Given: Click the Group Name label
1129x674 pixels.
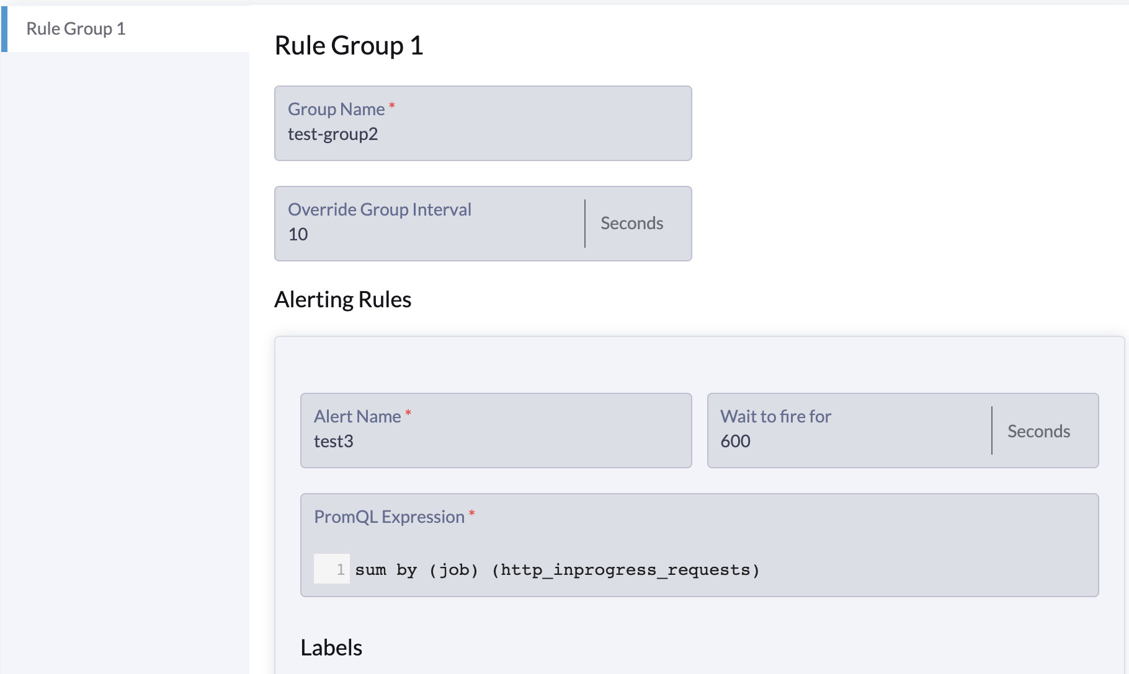Looking at the screenshot, I should [336, 108].
